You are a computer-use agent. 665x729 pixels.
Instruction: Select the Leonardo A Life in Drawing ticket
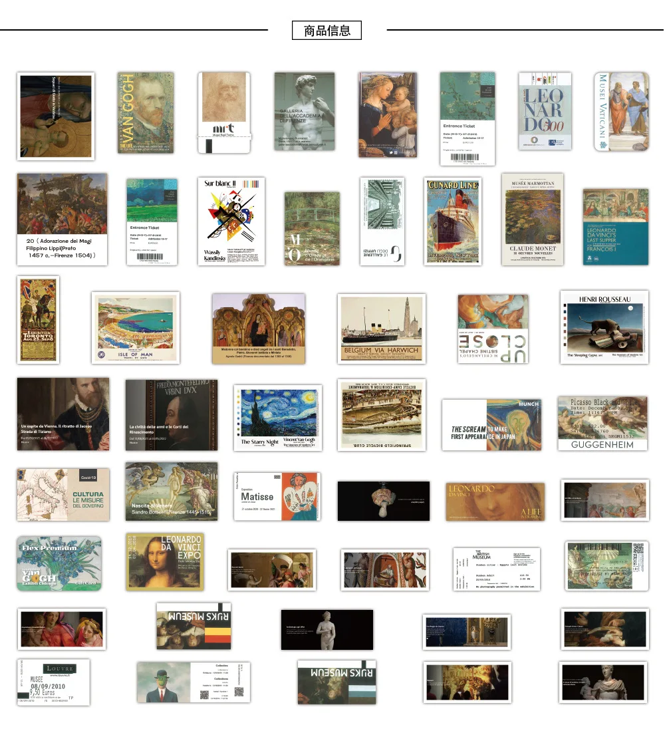point(495,502)
